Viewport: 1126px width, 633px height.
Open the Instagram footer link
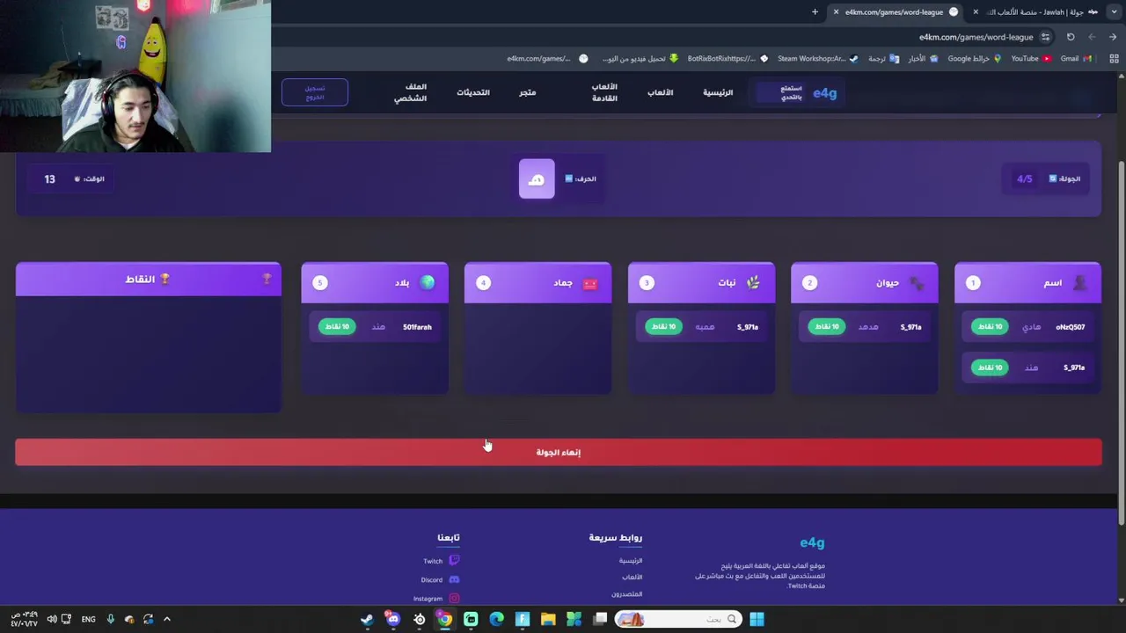coord(428,599)
